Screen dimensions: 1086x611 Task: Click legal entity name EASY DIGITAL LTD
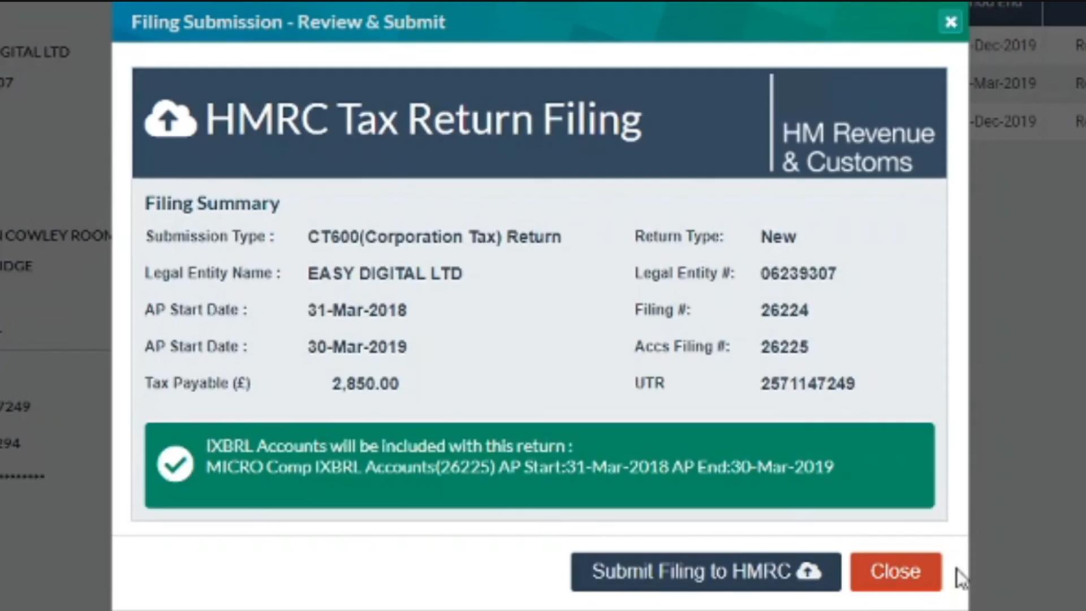click(385, 273)
